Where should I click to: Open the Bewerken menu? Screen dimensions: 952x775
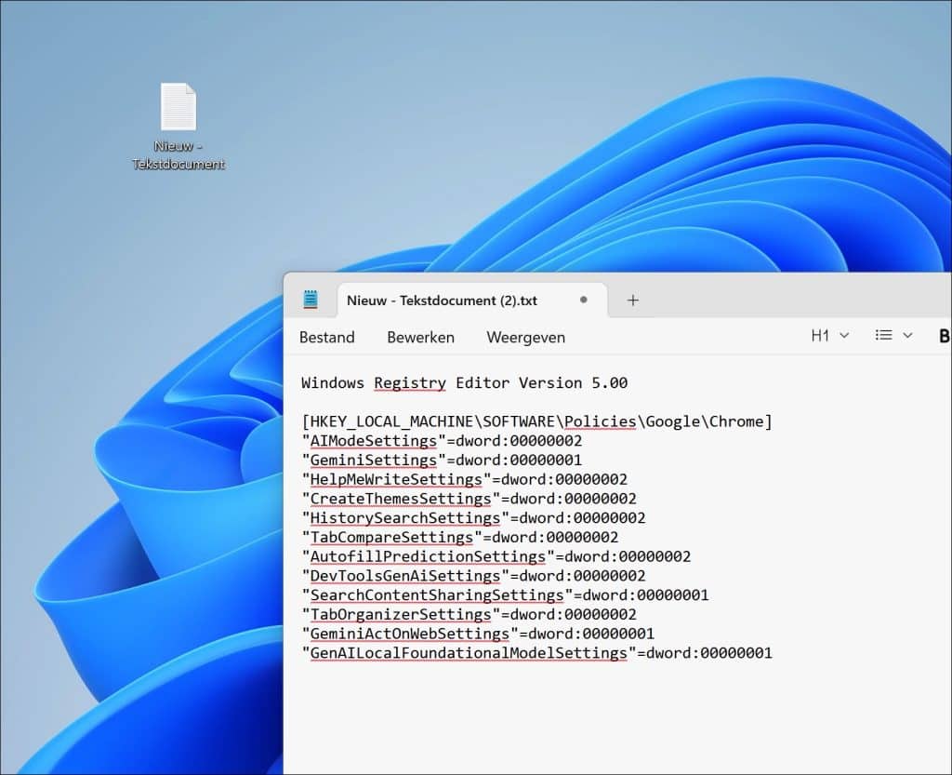pyautogui.click(x=420, y=338)
